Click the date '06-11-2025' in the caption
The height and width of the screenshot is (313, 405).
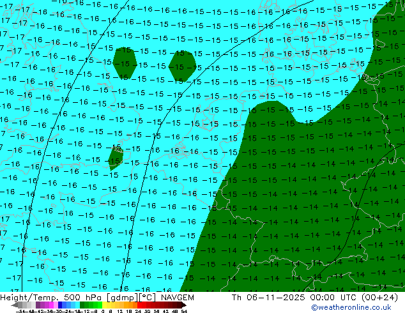[276, 298]
